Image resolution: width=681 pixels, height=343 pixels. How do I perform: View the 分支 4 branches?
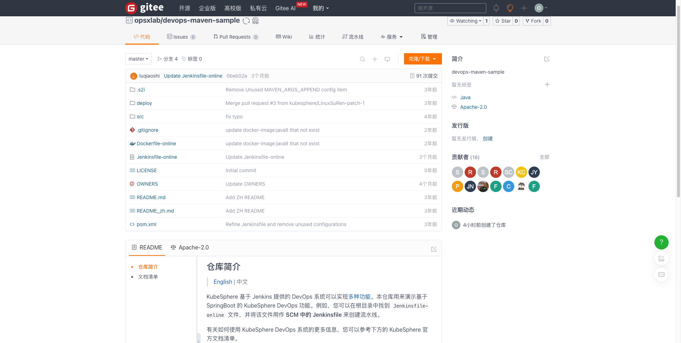167,59
